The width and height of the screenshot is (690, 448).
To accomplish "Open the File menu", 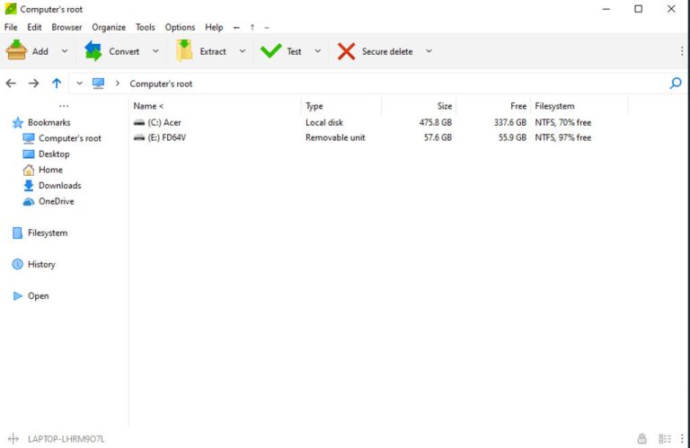I will coord(11,27).
